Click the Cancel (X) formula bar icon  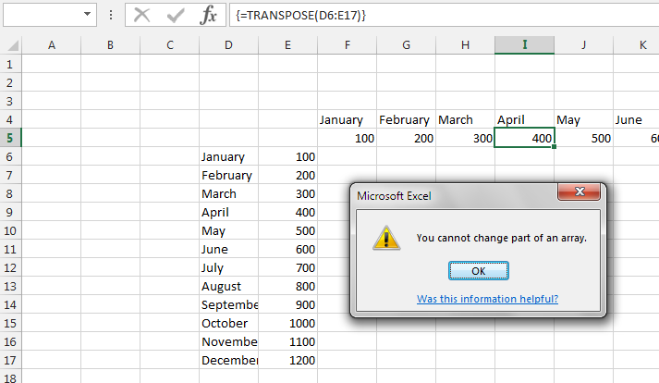[x=141, y=15]
